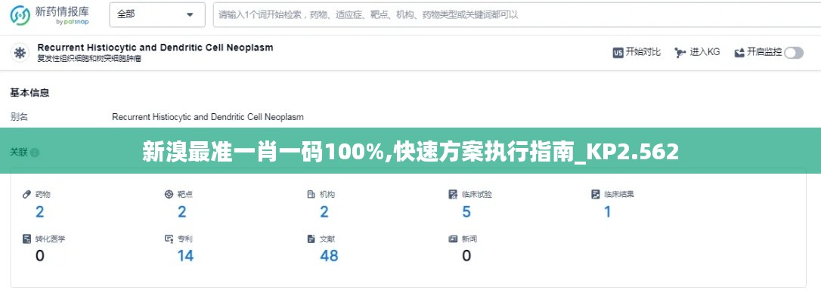
Task: Click the 文献 document icon
Action: coord(311,239)
